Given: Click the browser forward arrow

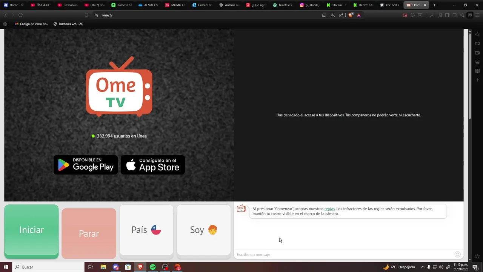Looking at the screenshot, I should pyautogui.click(x=13, y=15).
